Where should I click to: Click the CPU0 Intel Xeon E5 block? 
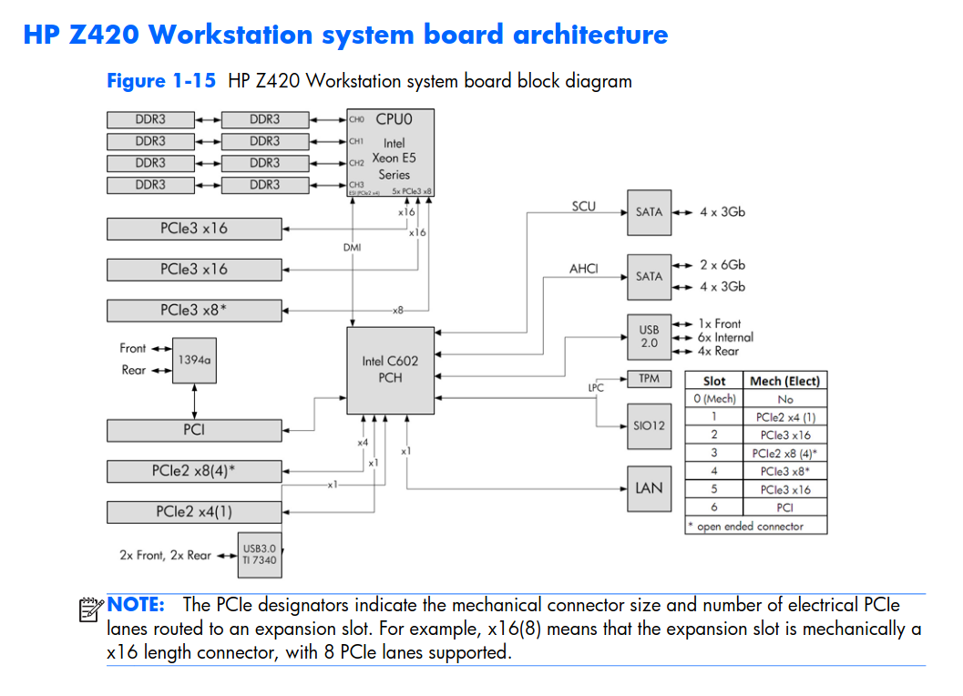click(x=390, y=153)
